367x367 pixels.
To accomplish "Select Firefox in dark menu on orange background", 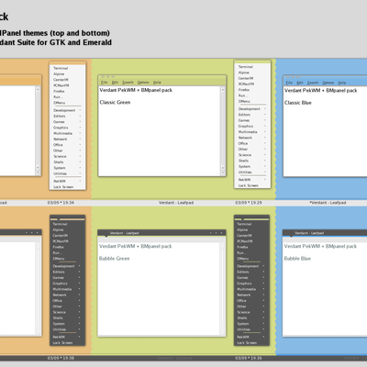I will coord(58,247).
